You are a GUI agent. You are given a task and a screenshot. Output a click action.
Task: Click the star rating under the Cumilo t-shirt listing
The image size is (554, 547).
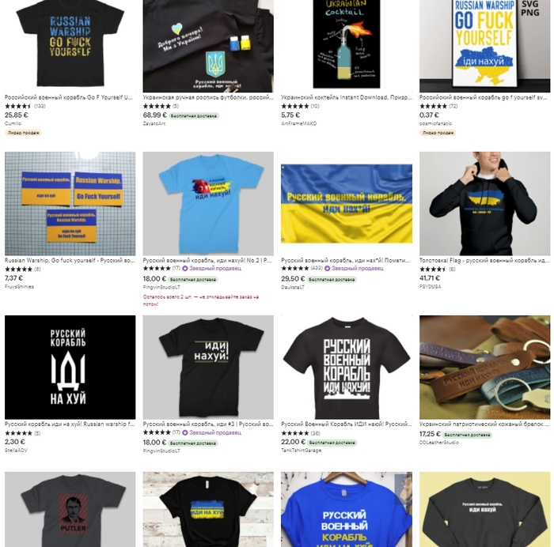pyautogui.click(x=18, y=106)
